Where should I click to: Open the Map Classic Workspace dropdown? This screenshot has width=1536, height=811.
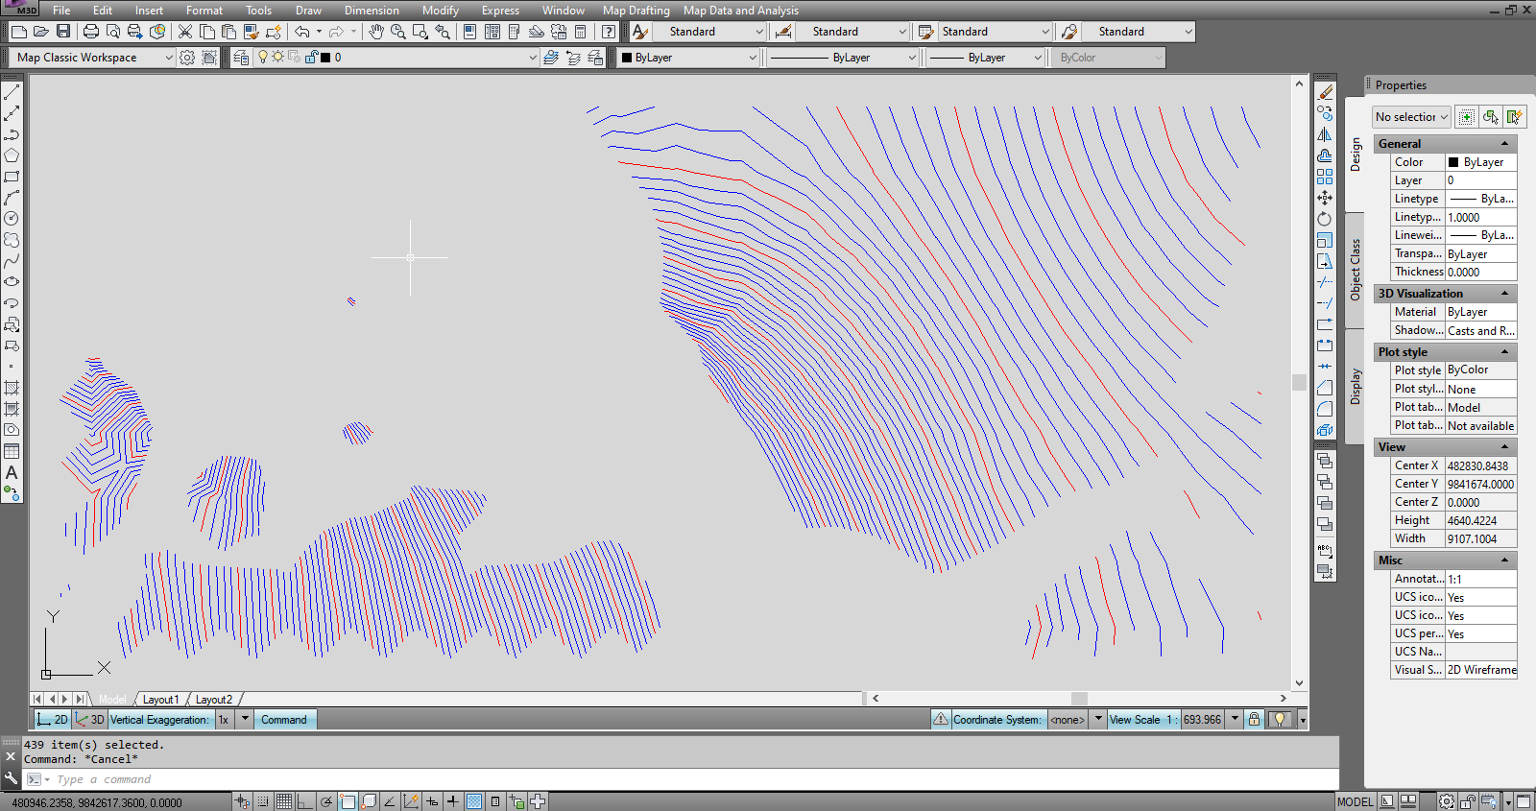[169, 58]
